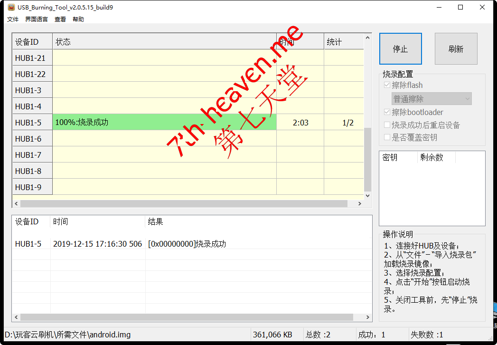
Task: Click left arrow of log panel scrollbar
Action: pos(17,317)
